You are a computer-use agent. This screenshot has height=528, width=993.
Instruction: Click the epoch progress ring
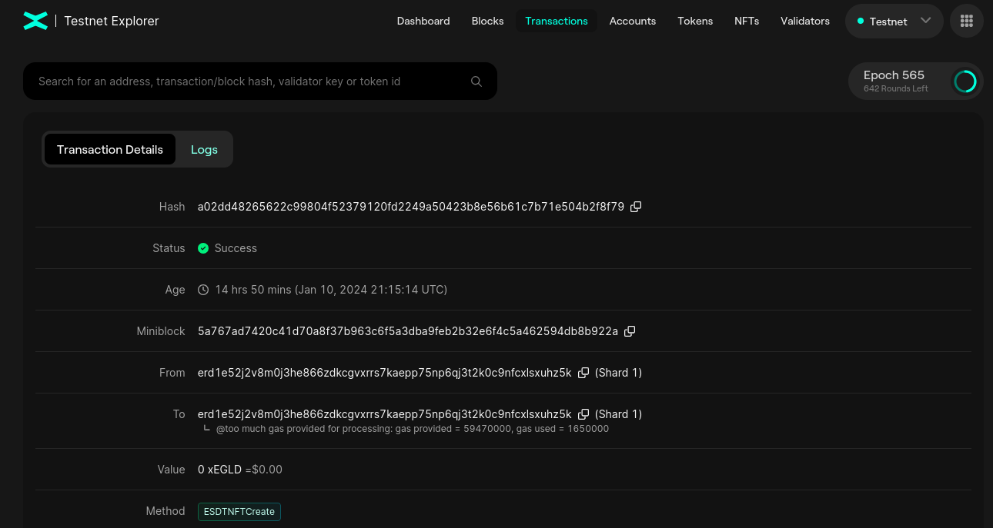point(965,81)
